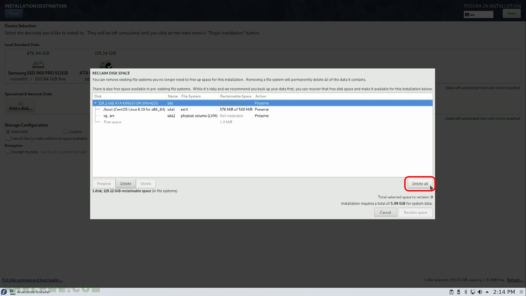The width and height of the screenshot is (526, 296).
Task: Select the /boot sda1 ext4 row
Action: (262, 109)
